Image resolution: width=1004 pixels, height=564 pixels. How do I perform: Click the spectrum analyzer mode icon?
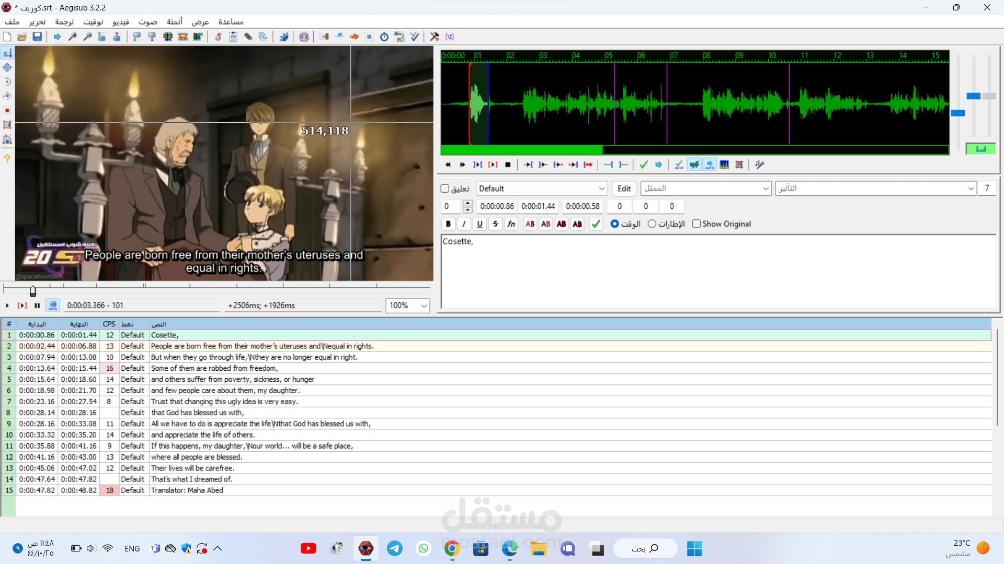point(724,164)
